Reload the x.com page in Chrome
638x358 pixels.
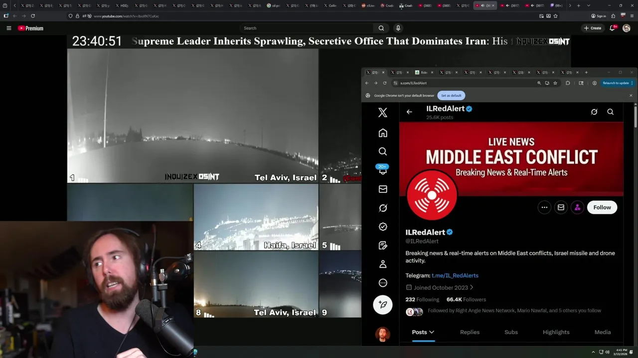384,83
